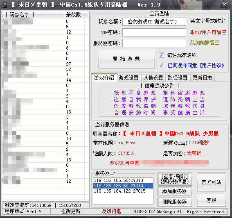232x218 pixels.
Task: View the 更新日志 tab
Action: click(202, 78)
